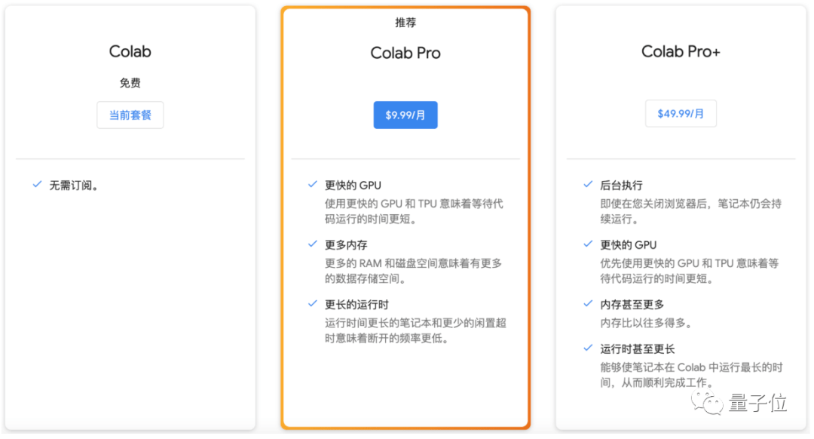Select the Colab Pro card heading
Viewport: 814px width, 439px height.
click(x=405, y=53)
